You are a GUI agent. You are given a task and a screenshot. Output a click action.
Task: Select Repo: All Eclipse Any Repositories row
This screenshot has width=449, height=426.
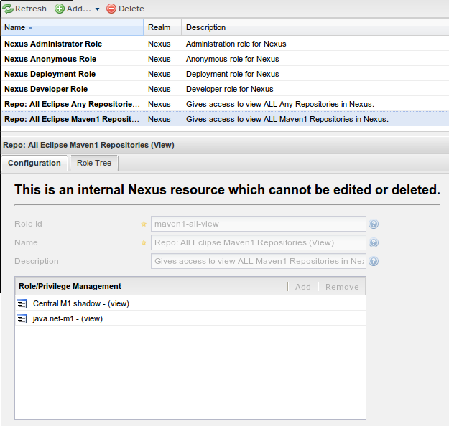[225, 104]
